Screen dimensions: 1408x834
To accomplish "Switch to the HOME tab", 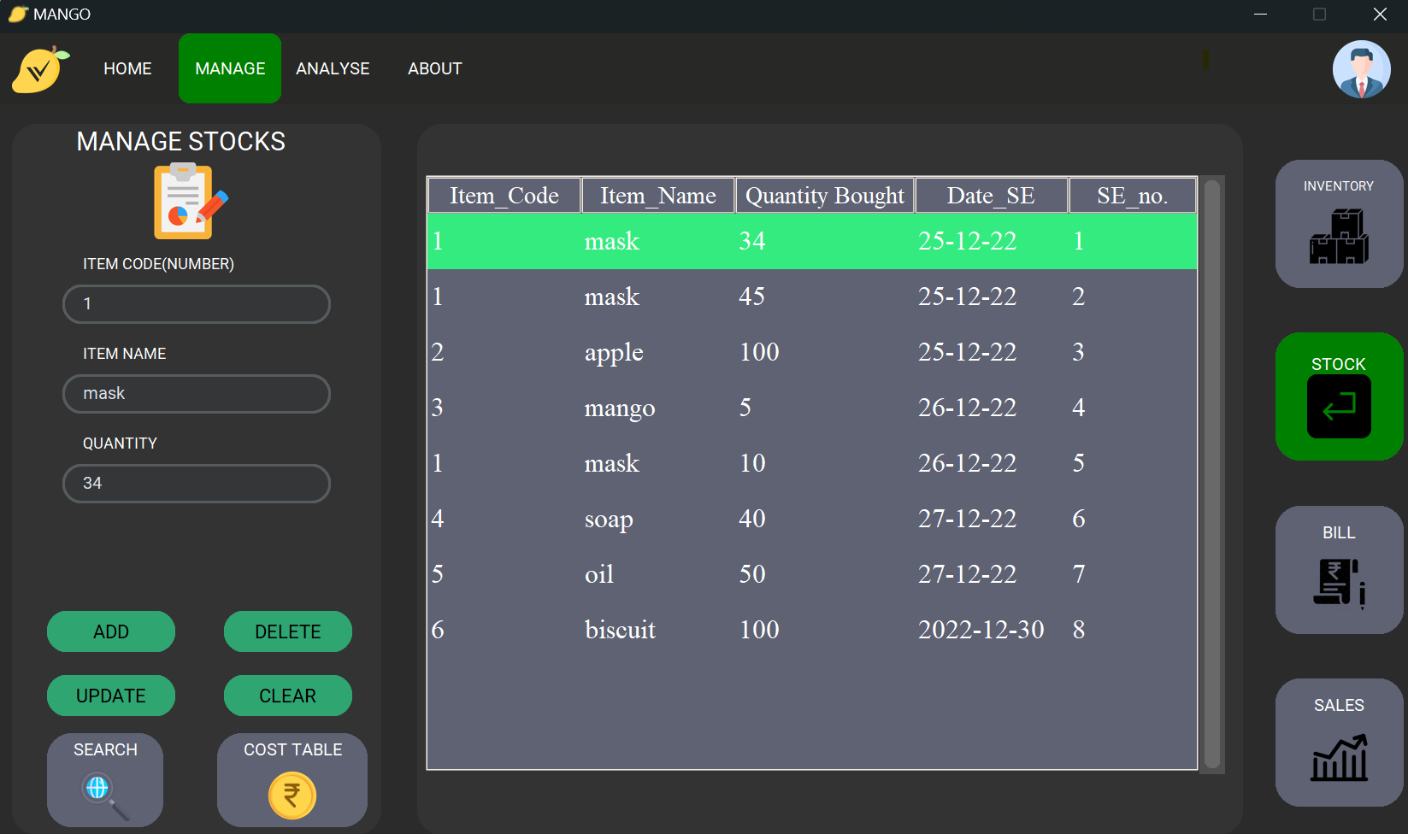I will coord(127,68).
